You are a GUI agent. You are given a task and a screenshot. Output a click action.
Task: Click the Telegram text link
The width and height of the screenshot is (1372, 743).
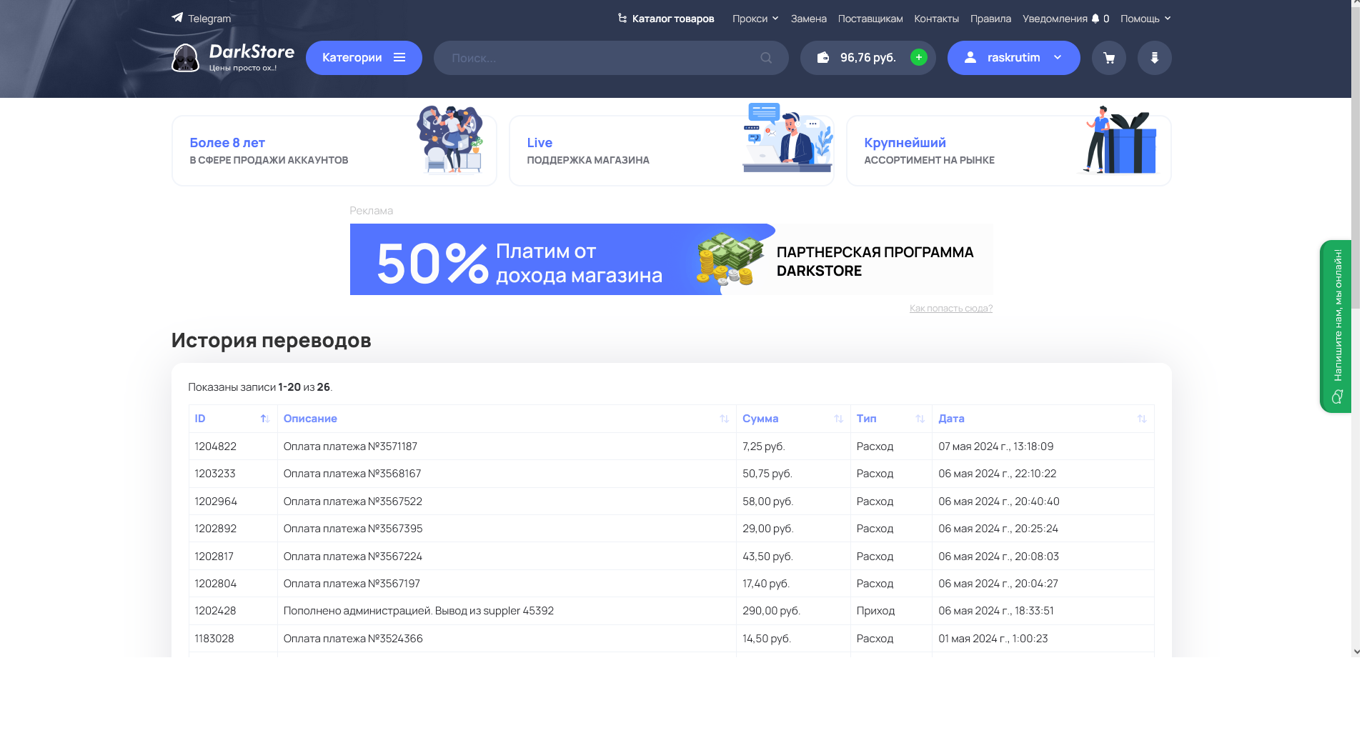(209, 19)
